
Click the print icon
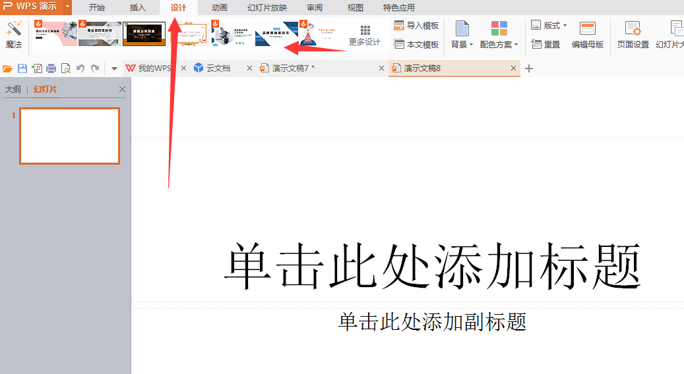pyautogui.click(x=51, y=68)
